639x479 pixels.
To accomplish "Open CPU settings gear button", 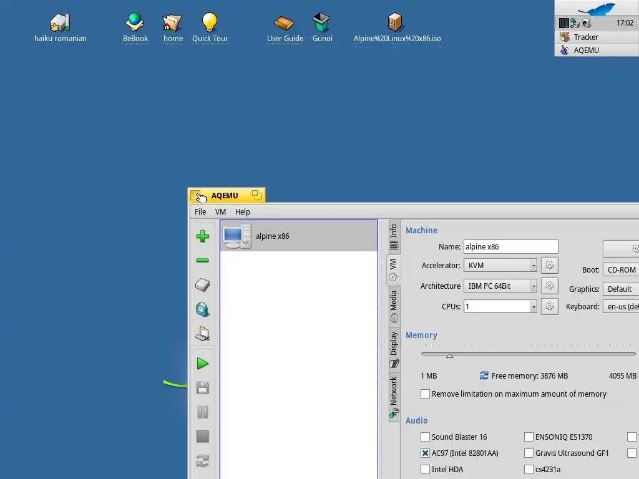I will tap(549, 306).
